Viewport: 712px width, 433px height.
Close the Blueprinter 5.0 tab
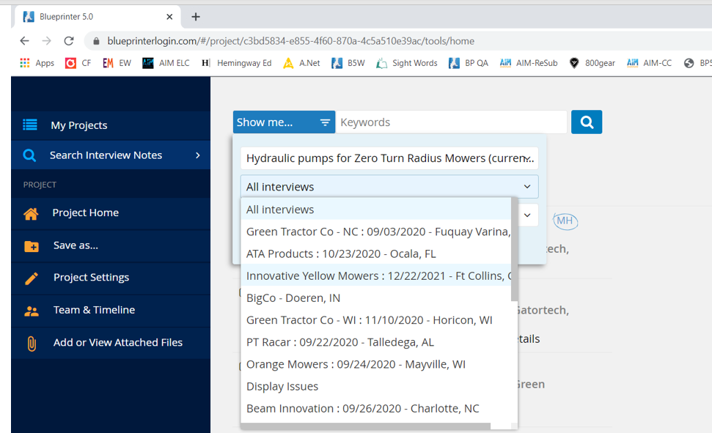(x=169, y=17)
